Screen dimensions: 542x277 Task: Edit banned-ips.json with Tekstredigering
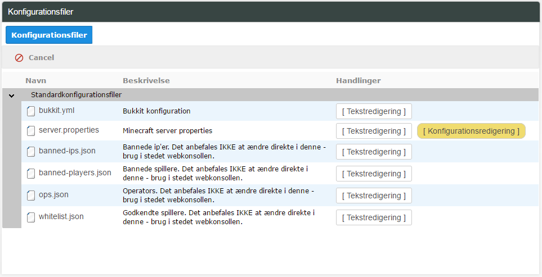click(x=374, y=152)
